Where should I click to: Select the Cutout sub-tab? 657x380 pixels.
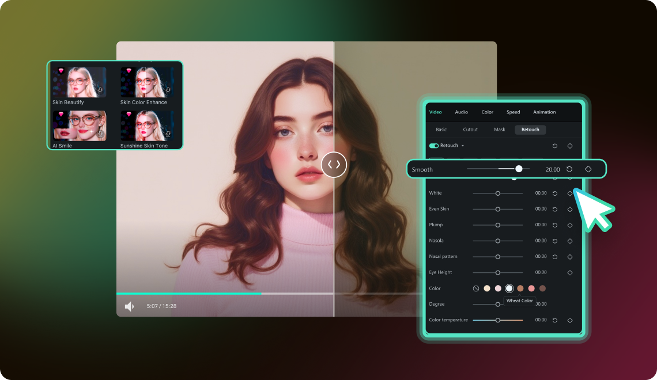click(470, 130)
